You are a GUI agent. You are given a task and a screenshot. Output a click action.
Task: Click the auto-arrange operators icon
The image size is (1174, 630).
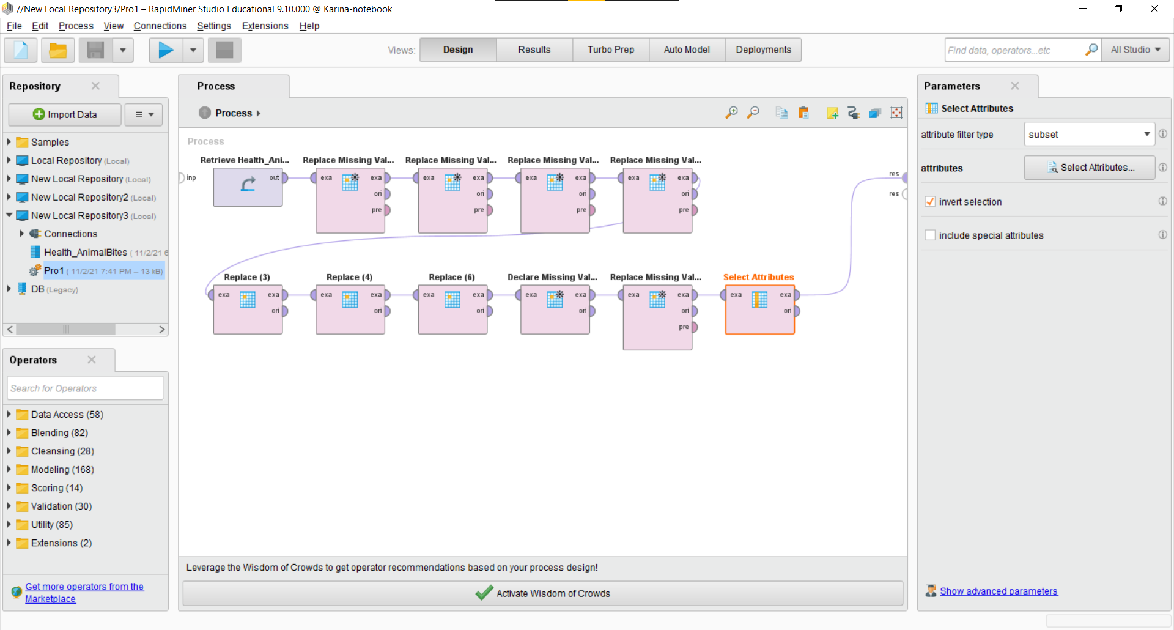click(x=875, y=113)
